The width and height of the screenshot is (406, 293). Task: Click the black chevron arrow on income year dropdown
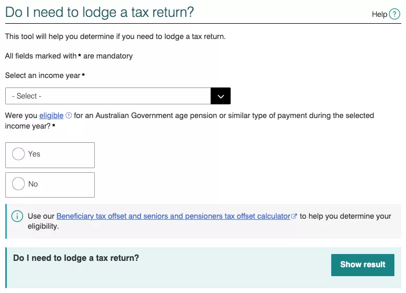tap(221, 96)
